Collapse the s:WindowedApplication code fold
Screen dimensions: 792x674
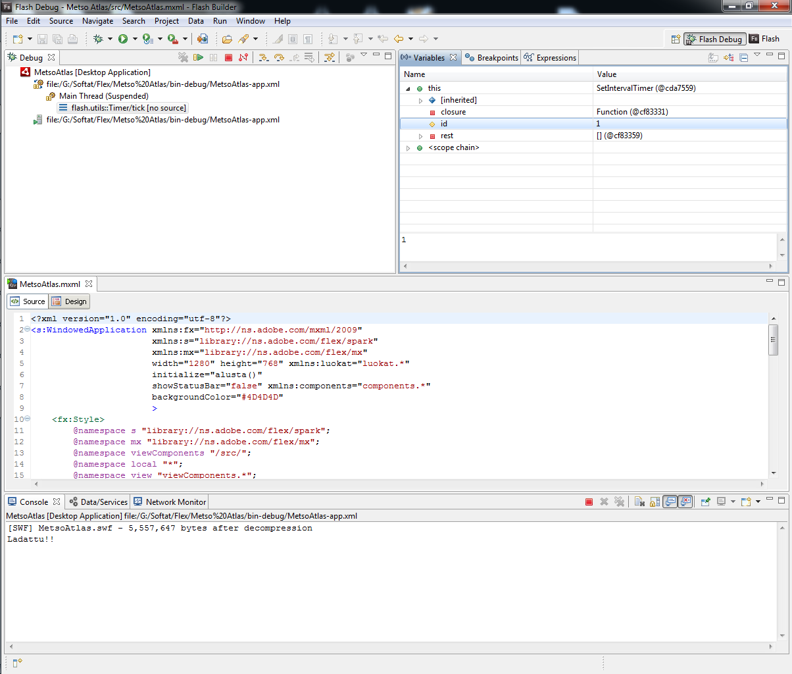pos(27,329)
